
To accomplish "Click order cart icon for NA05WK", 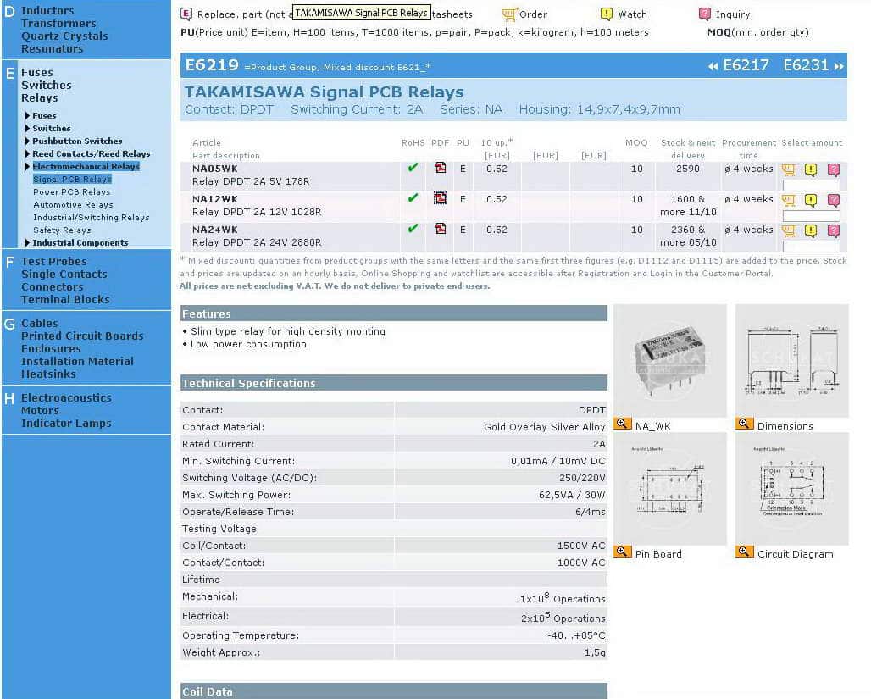I will pos(788,169).
